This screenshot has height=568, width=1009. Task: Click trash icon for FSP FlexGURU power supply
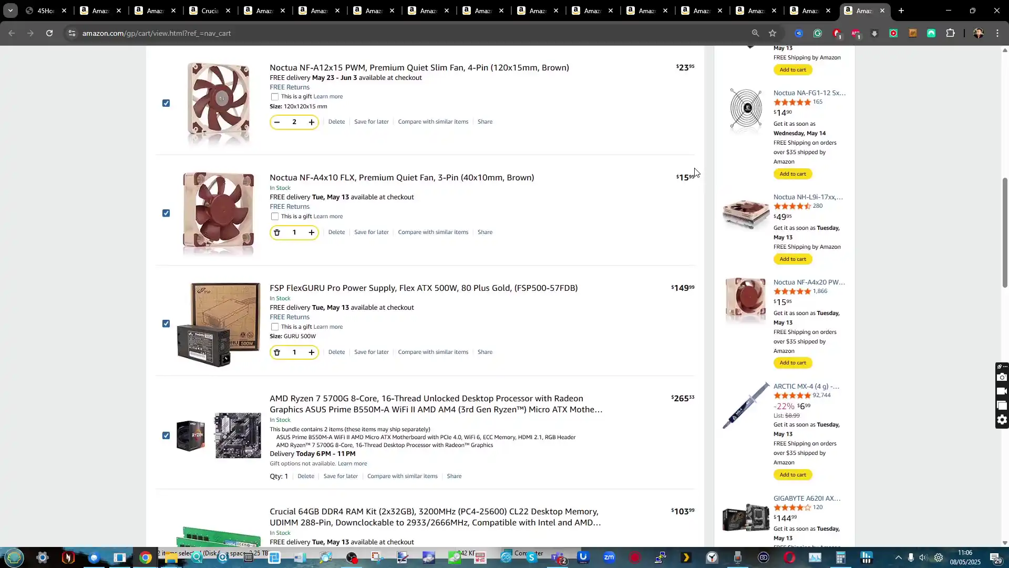click(277, 352)
